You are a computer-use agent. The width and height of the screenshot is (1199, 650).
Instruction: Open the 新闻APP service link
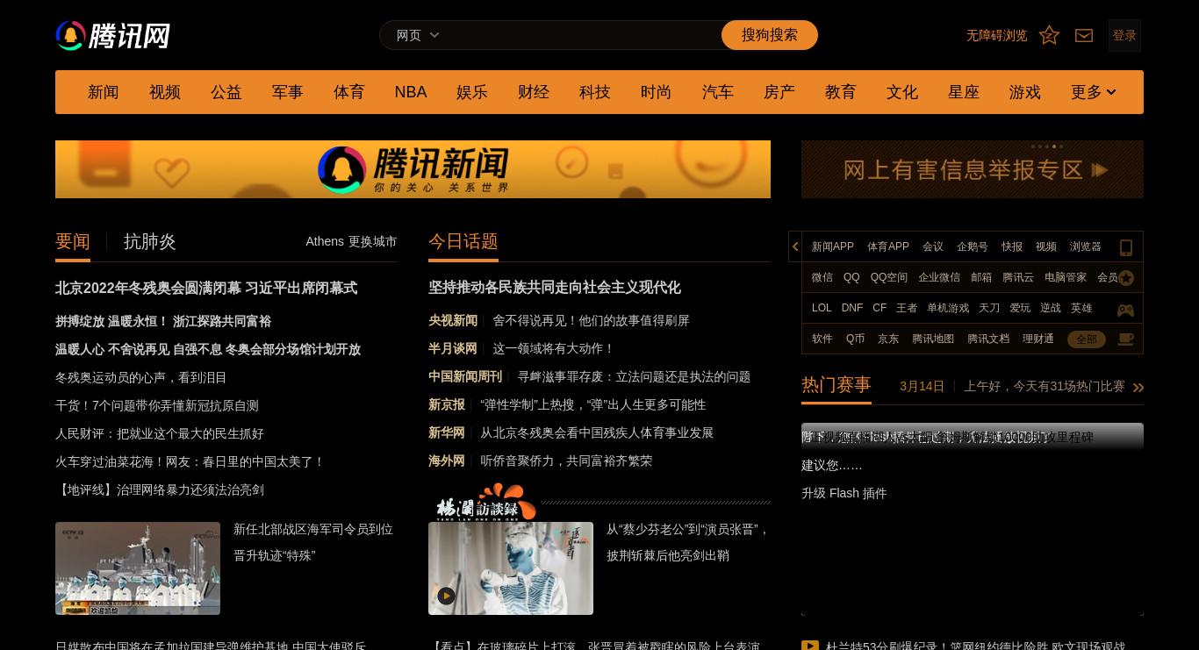[833, 246]
